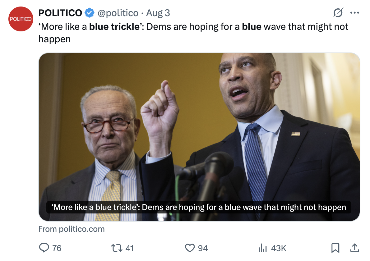The height and width of the screenshot is (261, 370).
Task: Click the 76 replies count
Action: (x=57, y=248)
